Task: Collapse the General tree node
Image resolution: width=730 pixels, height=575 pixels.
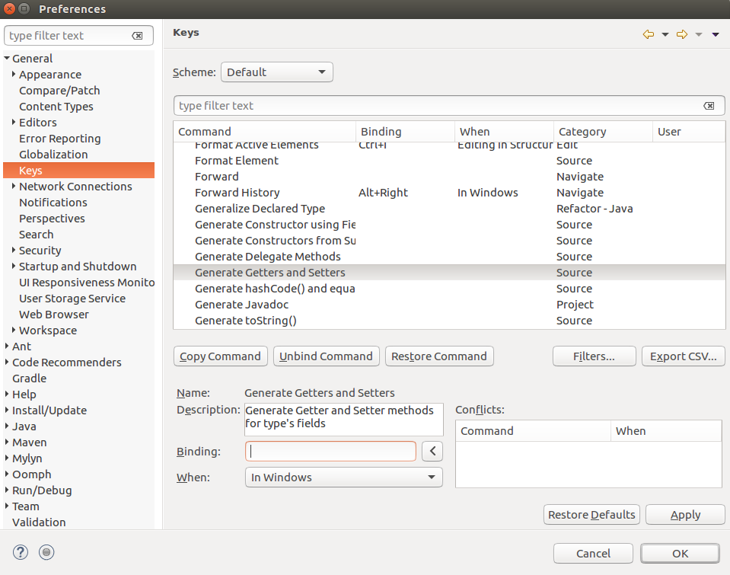Action: tap(7, 58)
